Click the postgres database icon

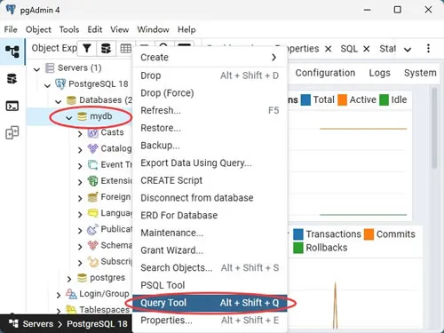(82, 278)
